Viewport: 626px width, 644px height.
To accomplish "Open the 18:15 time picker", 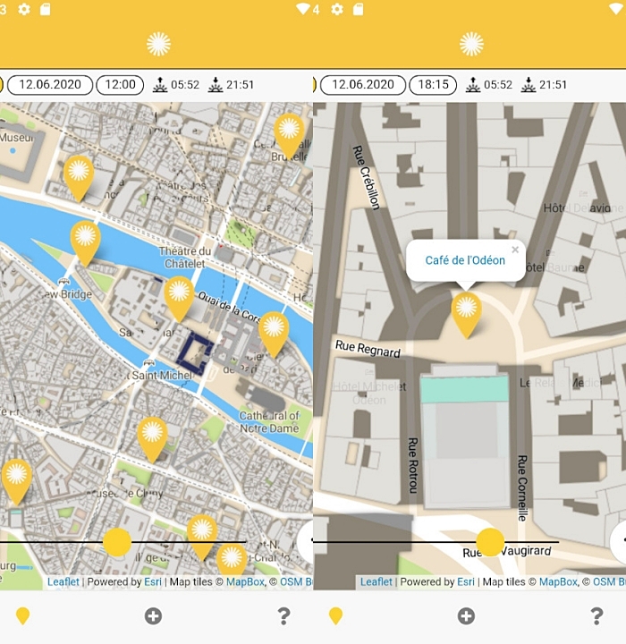I will (x=433, y=85).
